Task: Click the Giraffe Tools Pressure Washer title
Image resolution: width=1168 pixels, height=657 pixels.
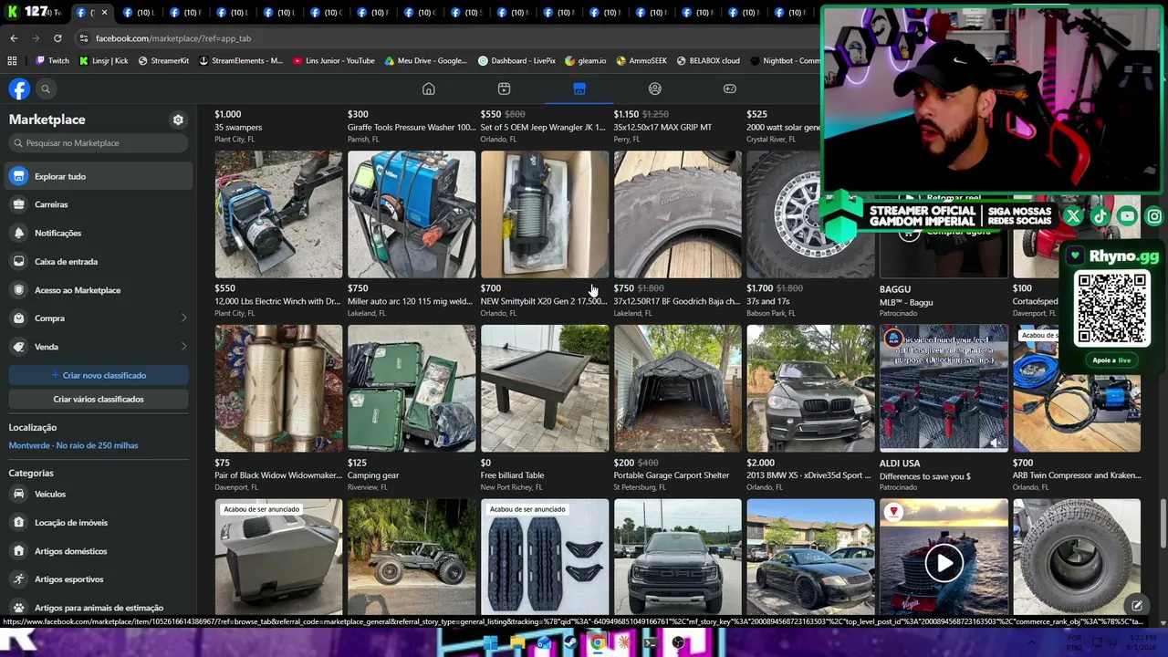Action: [412, 128]
